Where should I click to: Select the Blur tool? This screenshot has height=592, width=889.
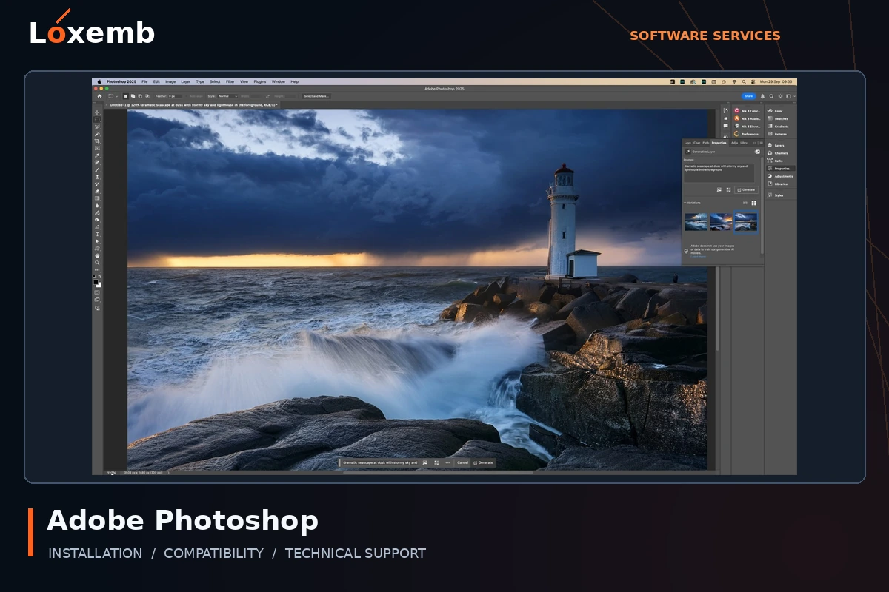(97, 205)
